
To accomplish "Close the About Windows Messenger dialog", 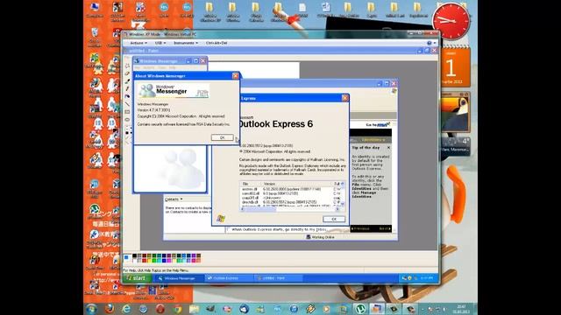I will coord(236,76).
